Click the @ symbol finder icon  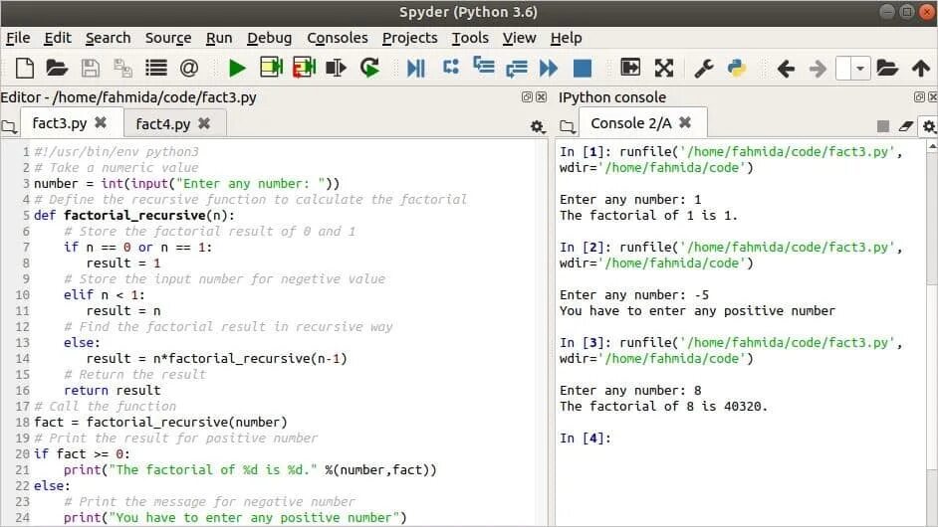point(188,69)
